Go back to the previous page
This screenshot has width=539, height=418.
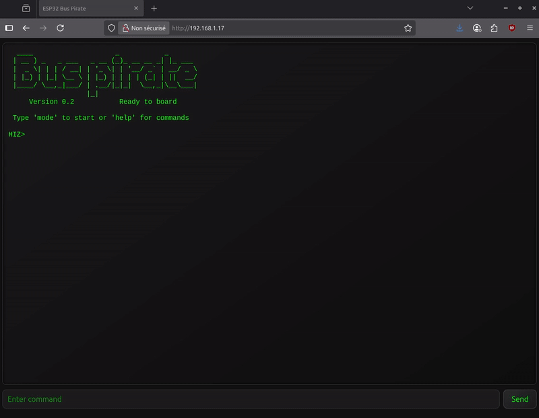click(26, 28)
